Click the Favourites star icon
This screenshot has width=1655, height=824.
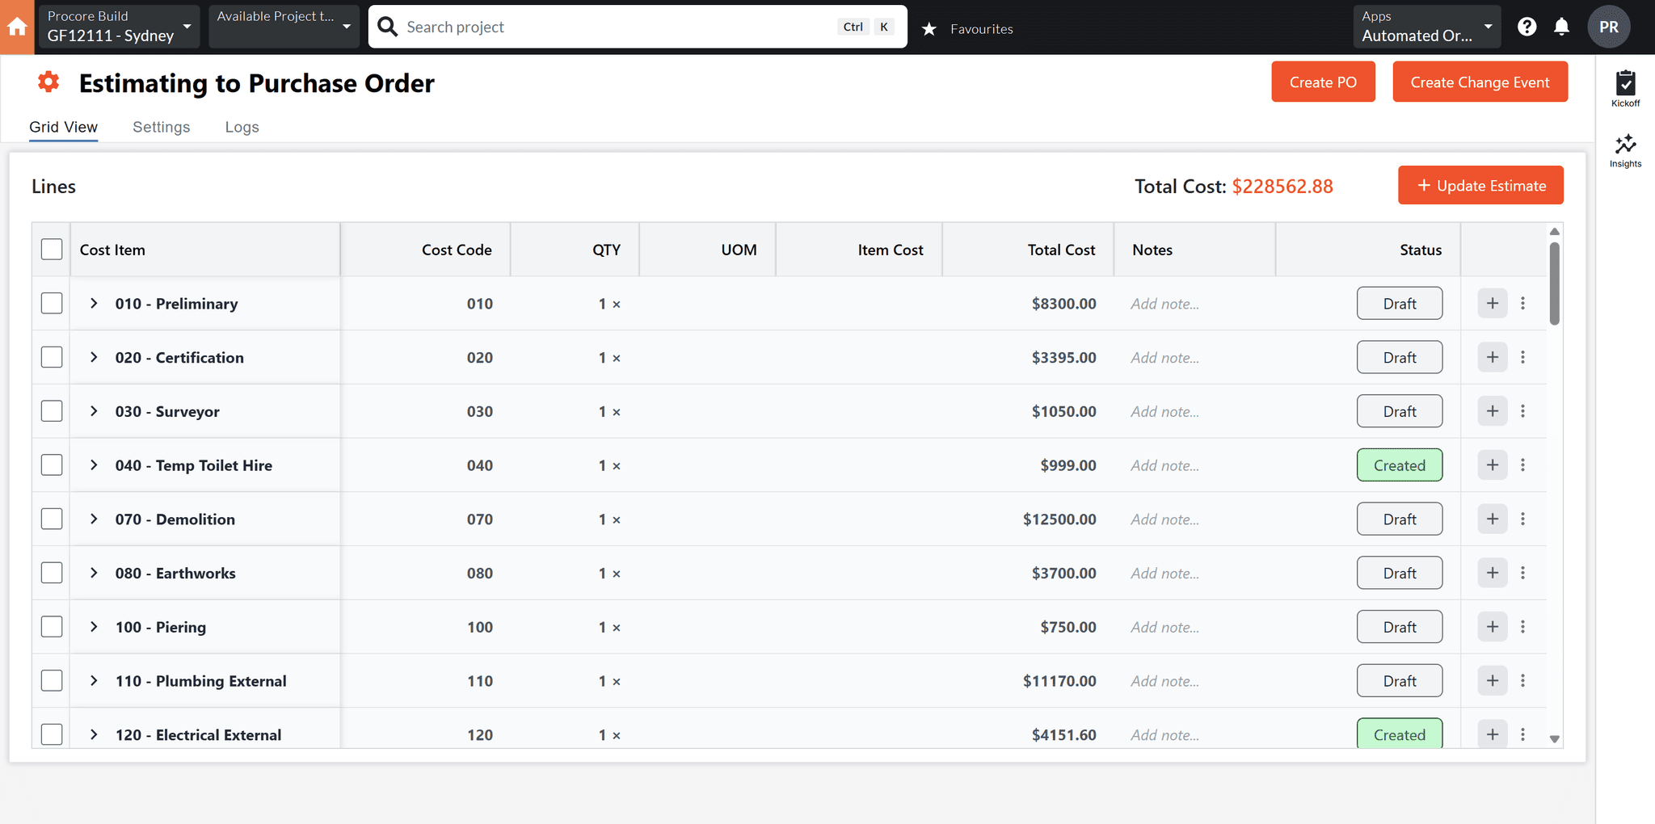(929, 28)
